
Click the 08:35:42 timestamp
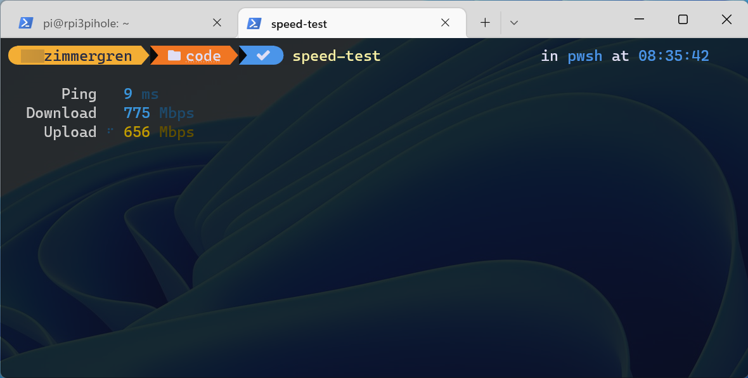[x=673, y=56]
